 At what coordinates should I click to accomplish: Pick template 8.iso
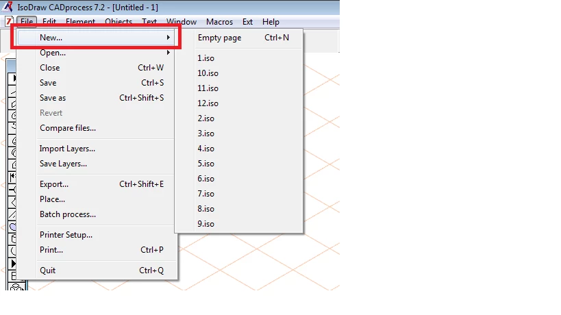click(239, 208)
